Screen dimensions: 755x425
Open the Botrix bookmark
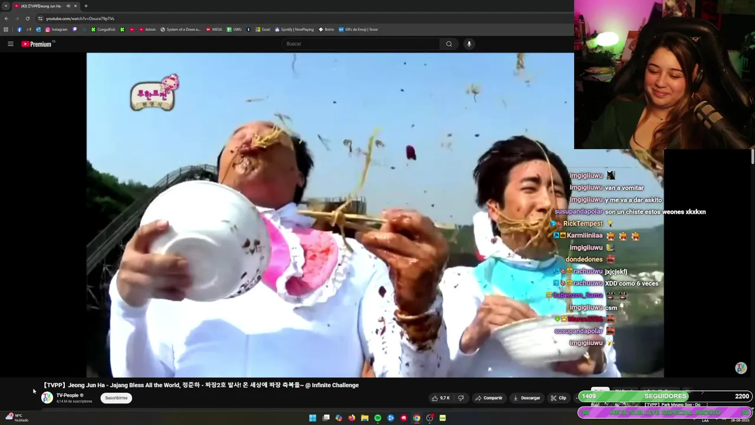326,30
